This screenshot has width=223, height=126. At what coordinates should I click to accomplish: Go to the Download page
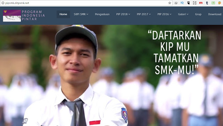click(215, 14)
